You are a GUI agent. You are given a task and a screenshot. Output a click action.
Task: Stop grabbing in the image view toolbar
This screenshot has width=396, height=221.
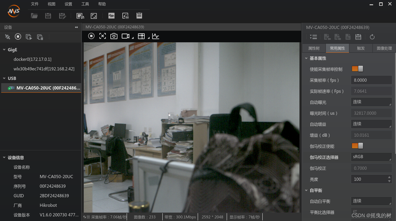(x=91, y=36)
